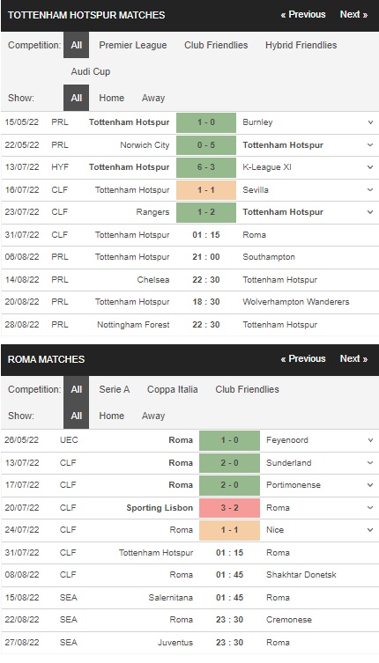The height and width of the screenshot is (663, 379).
Task: Expand the Norwich City match details chevron
Action: coord(370,145)
